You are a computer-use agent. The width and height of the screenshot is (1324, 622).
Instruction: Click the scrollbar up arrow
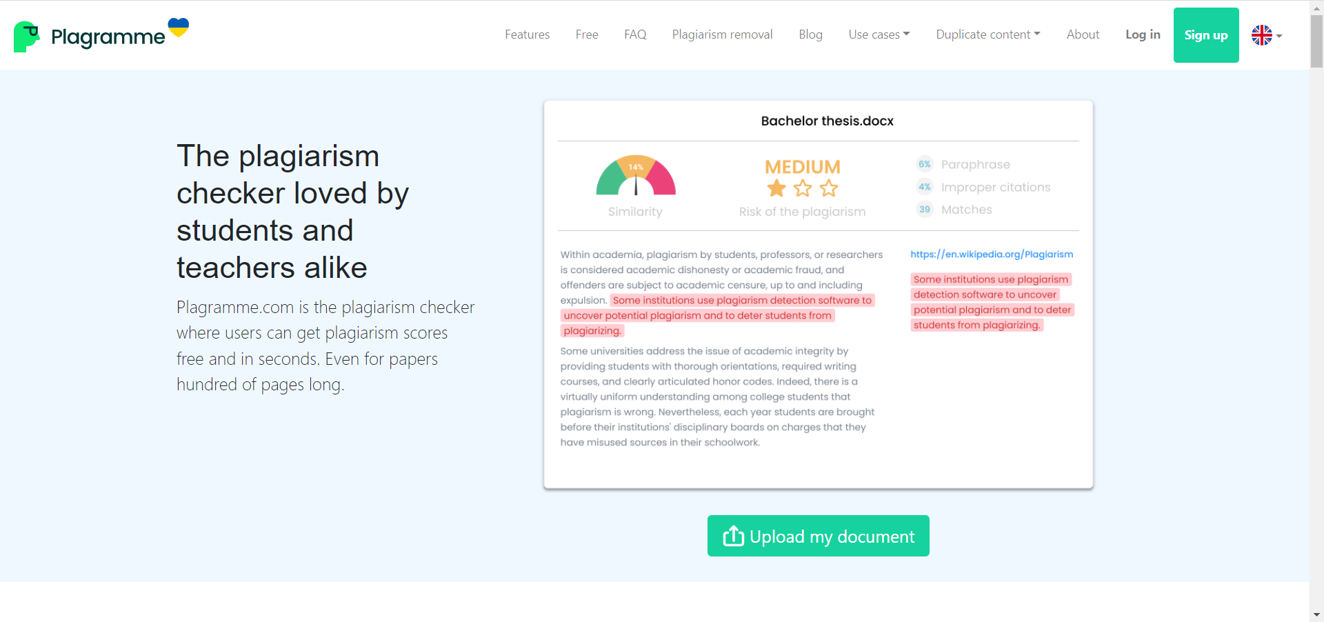(x=1316, y=7)
